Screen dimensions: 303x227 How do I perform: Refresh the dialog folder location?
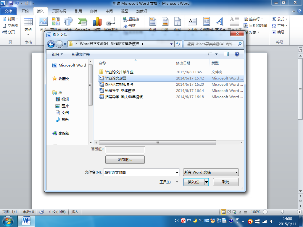tap(178, 44)
